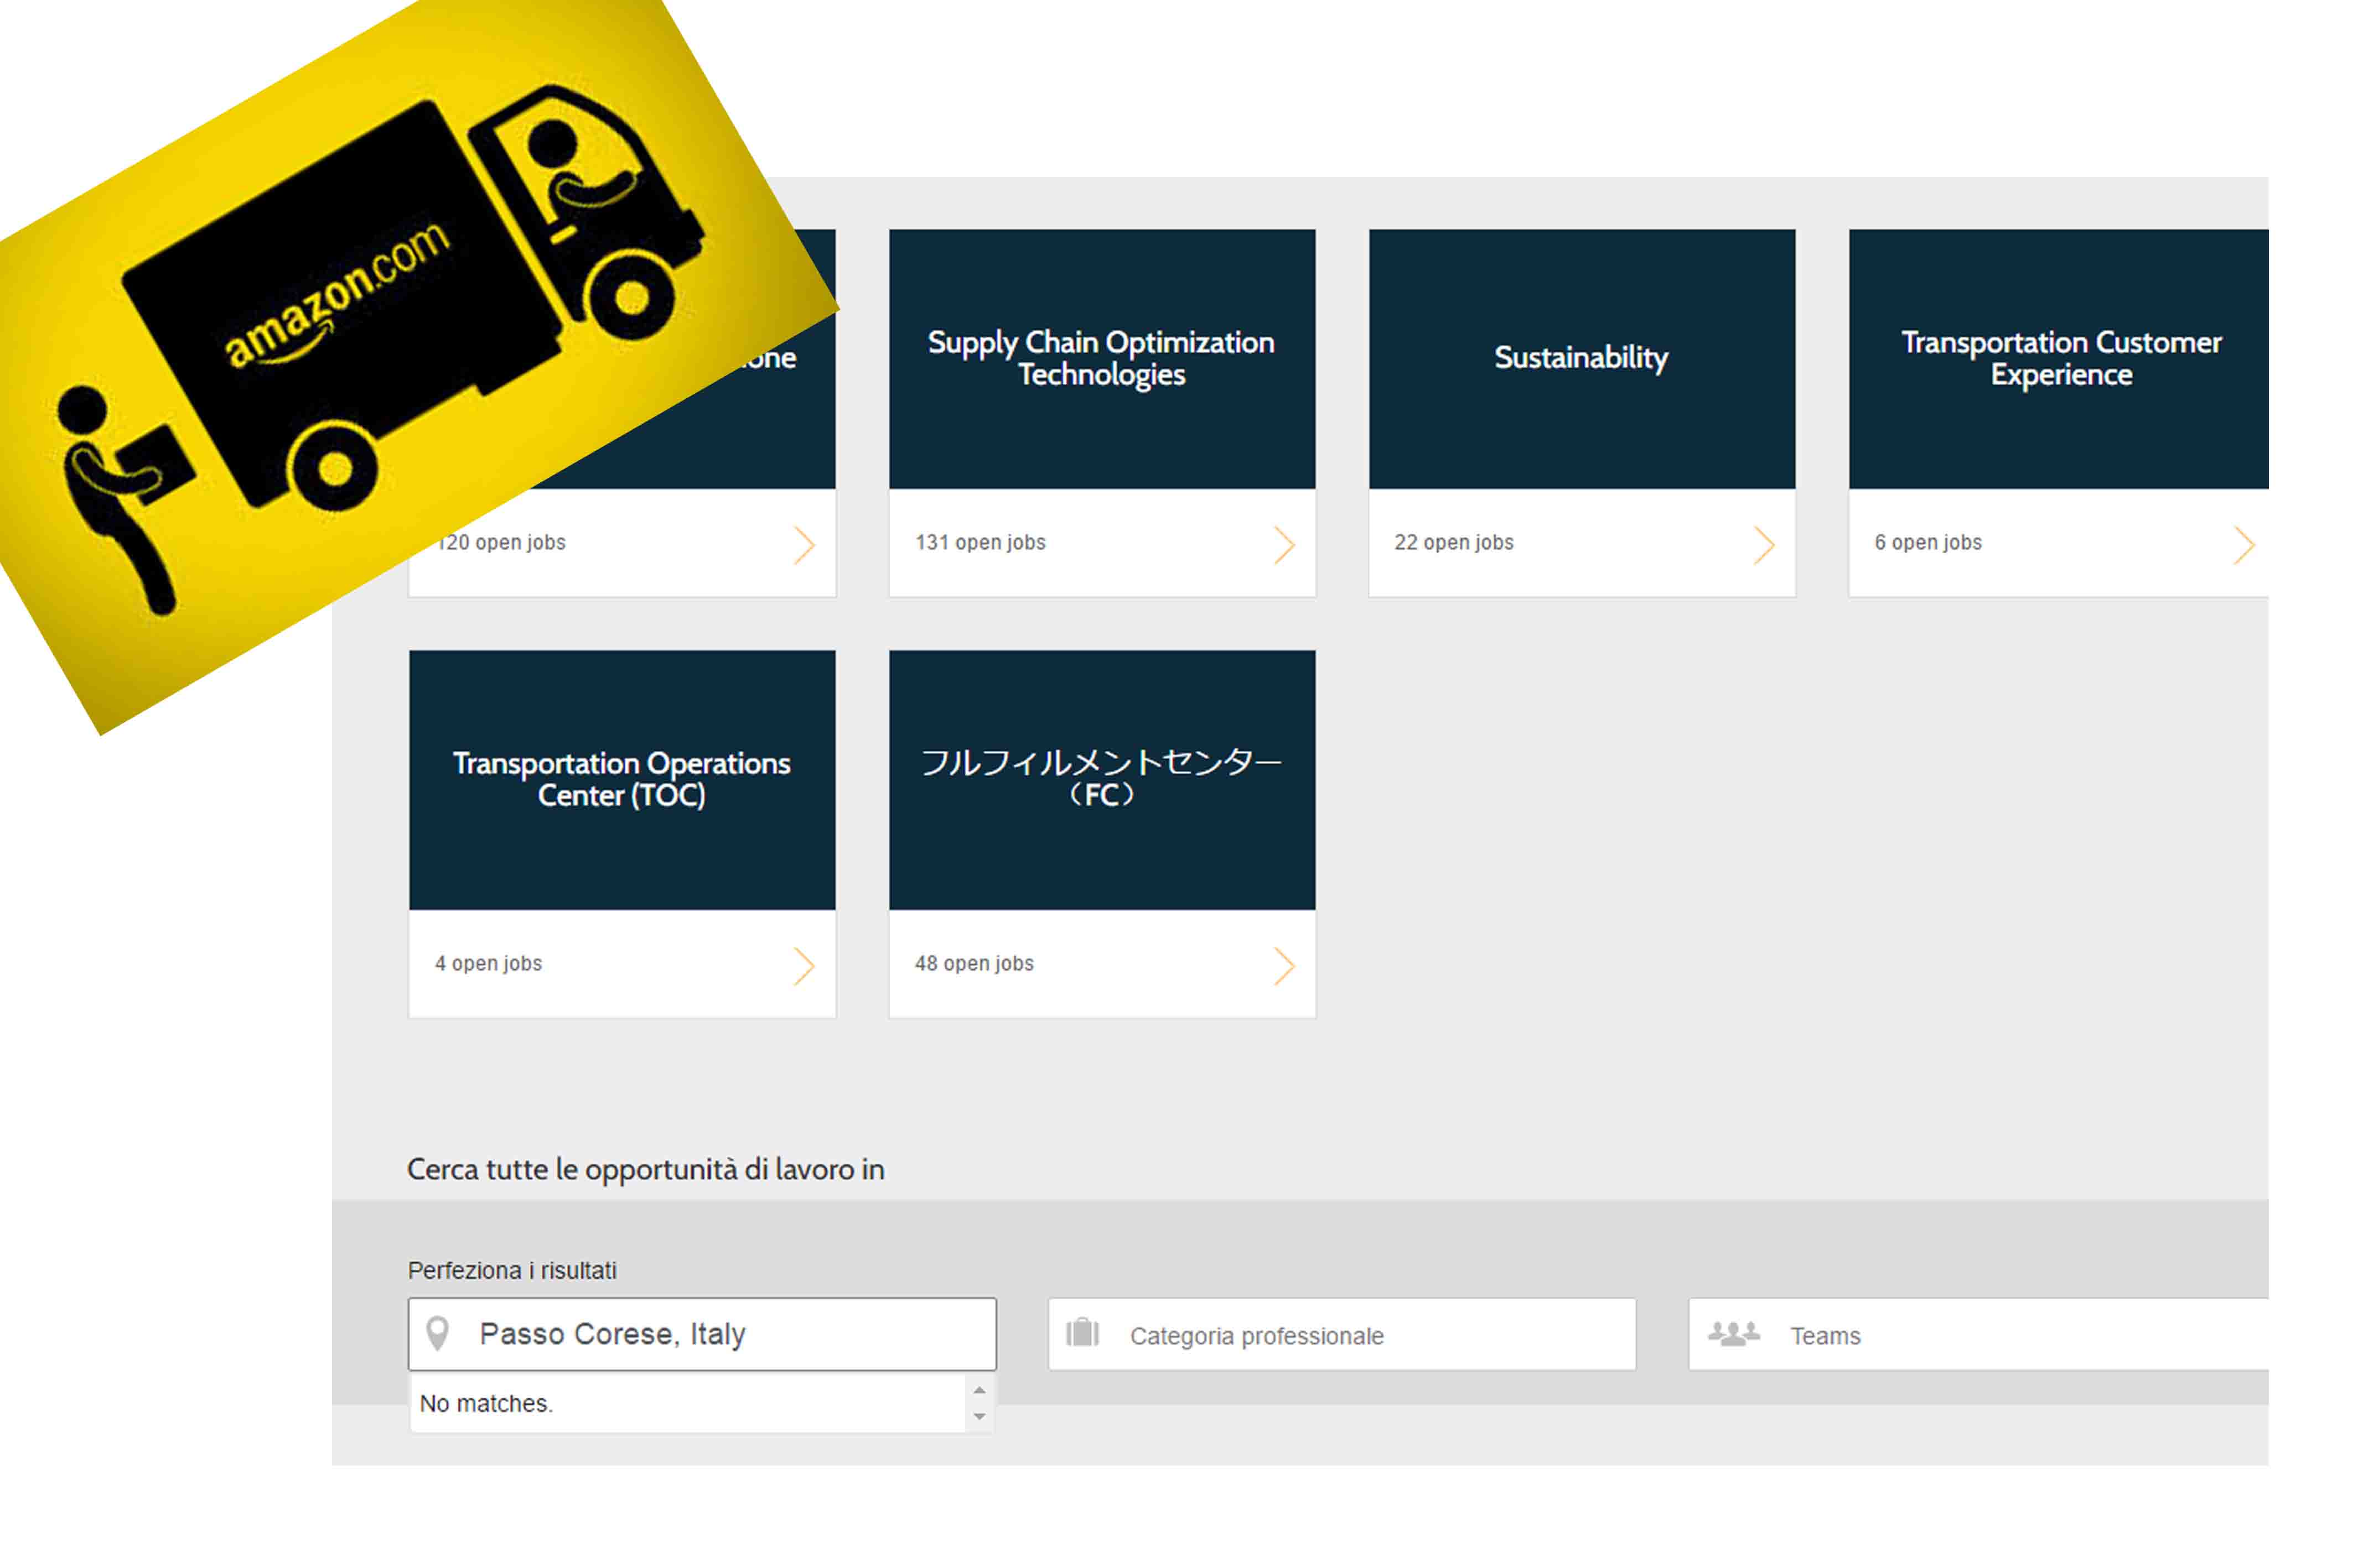Click arrow next to 22 open jobs
Screen dimensions: 2353x1568
(x=1764, y=545)
